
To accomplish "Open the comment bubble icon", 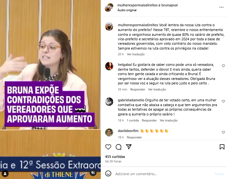I will (x=118, y=147).
